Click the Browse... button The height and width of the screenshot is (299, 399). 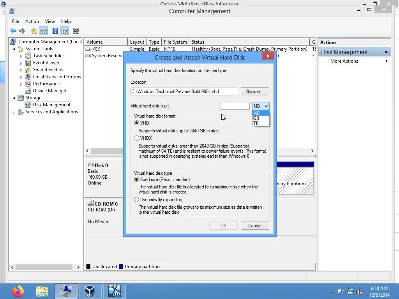click(x=255, y=91)
